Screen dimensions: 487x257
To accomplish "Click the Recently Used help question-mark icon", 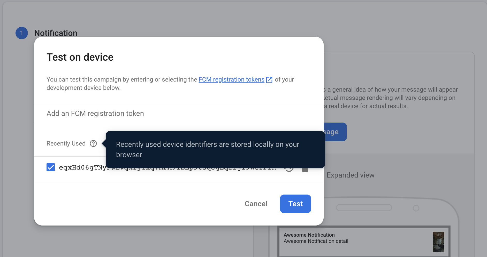I will pyautogui.click(x=93, y=143).
